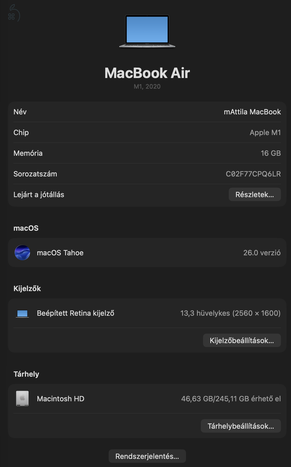
Task: Open Tárhelybeállítások settings
Action: pos(241,426)
